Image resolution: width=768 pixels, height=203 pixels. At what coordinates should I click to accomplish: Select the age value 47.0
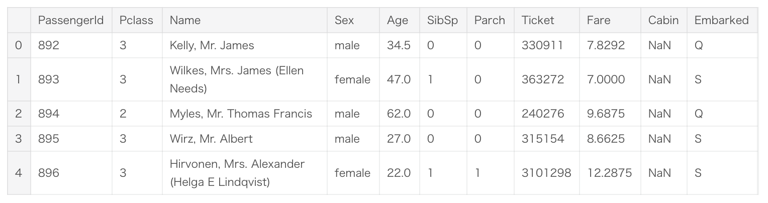click(399, 79)
